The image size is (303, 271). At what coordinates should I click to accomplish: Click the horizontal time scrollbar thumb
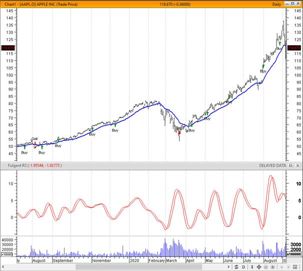(x=138, y=267)
